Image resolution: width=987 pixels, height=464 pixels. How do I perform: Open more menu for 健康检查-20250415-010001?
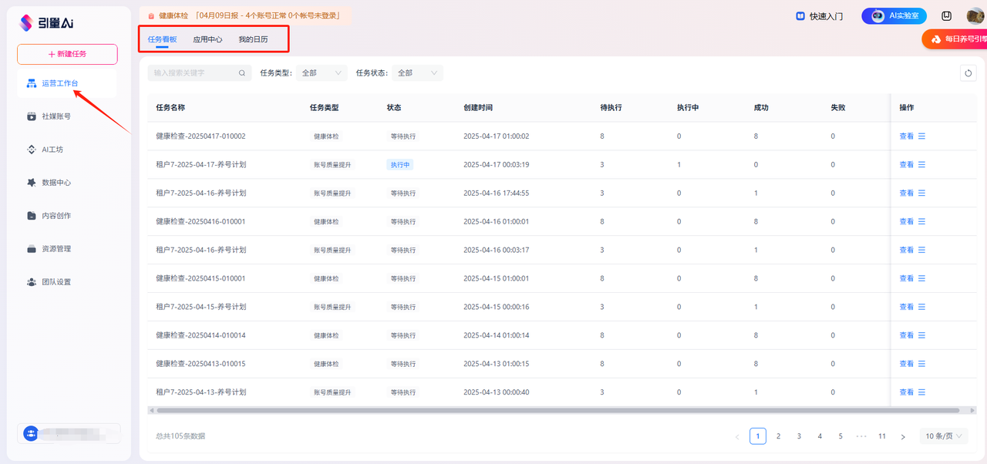[x=921, y=279]
